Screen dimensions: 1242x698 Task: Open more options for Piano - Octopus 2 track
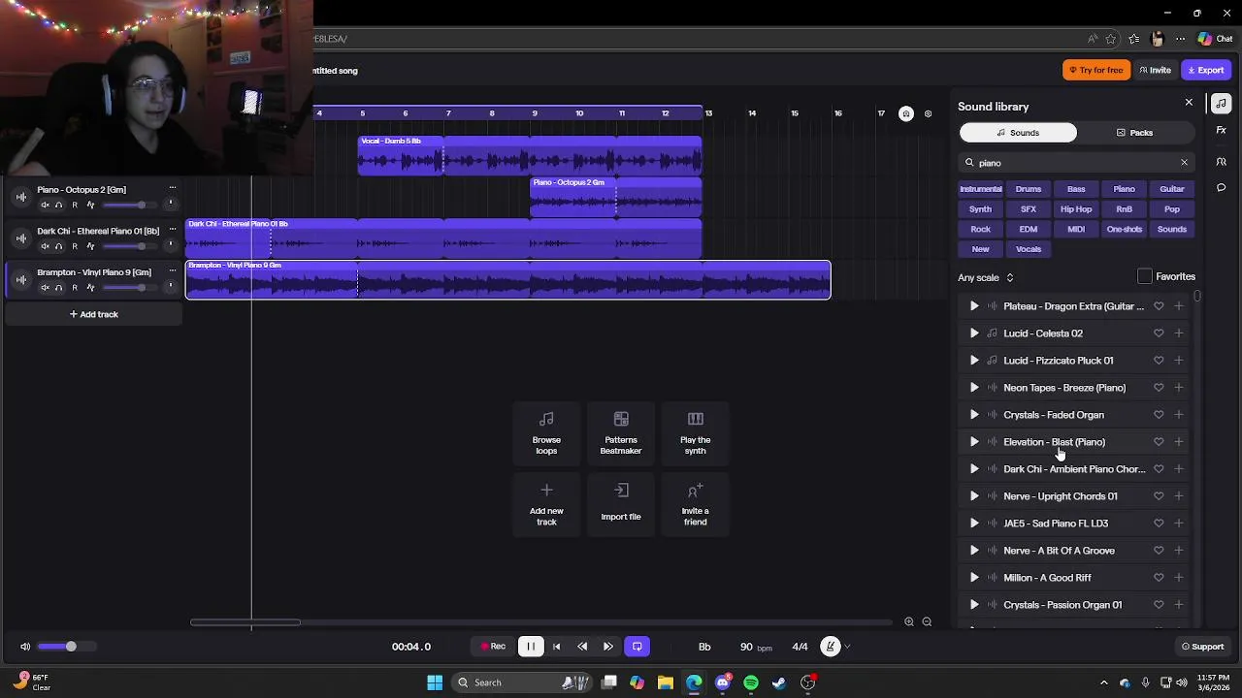tap(172, 188)
